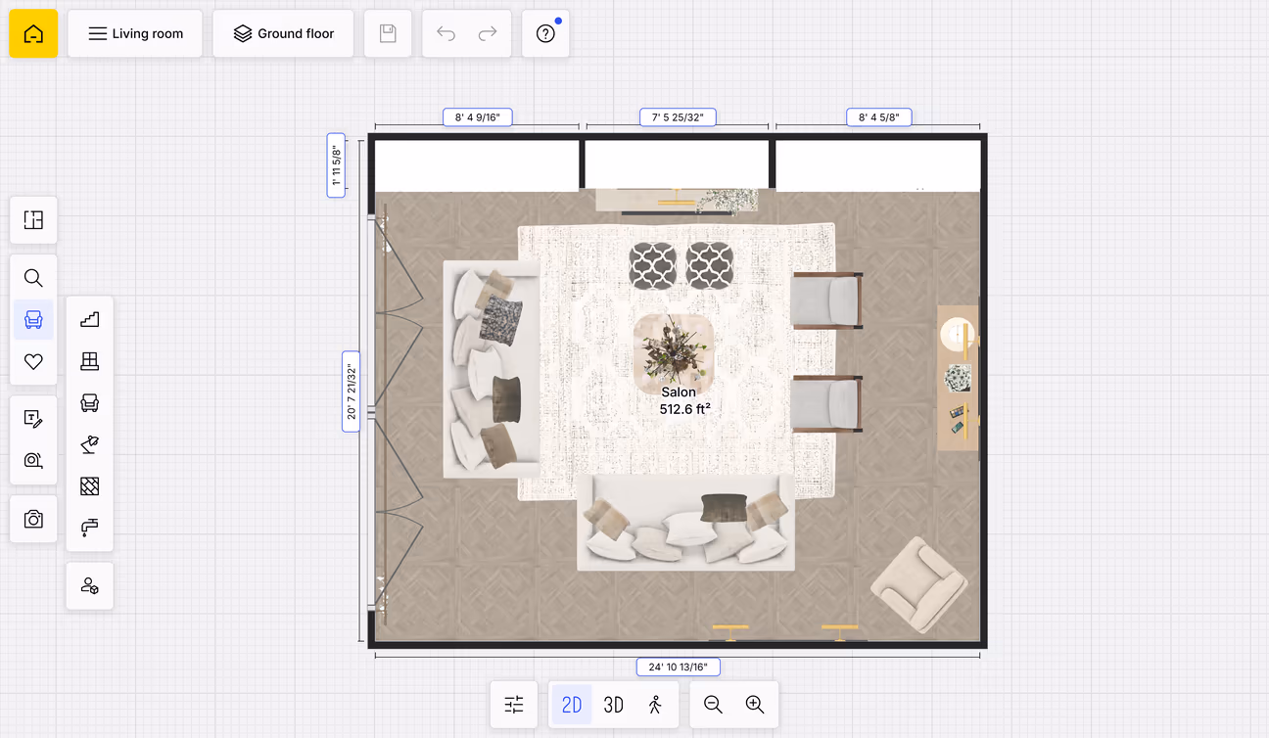
Task: Choose the armchair category in submenu
Action: pyautogui.click(x=90, y=402)
